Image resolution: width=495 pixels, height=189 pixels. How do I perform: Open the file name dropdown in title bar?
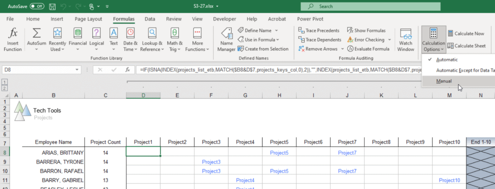pos(218,6)
